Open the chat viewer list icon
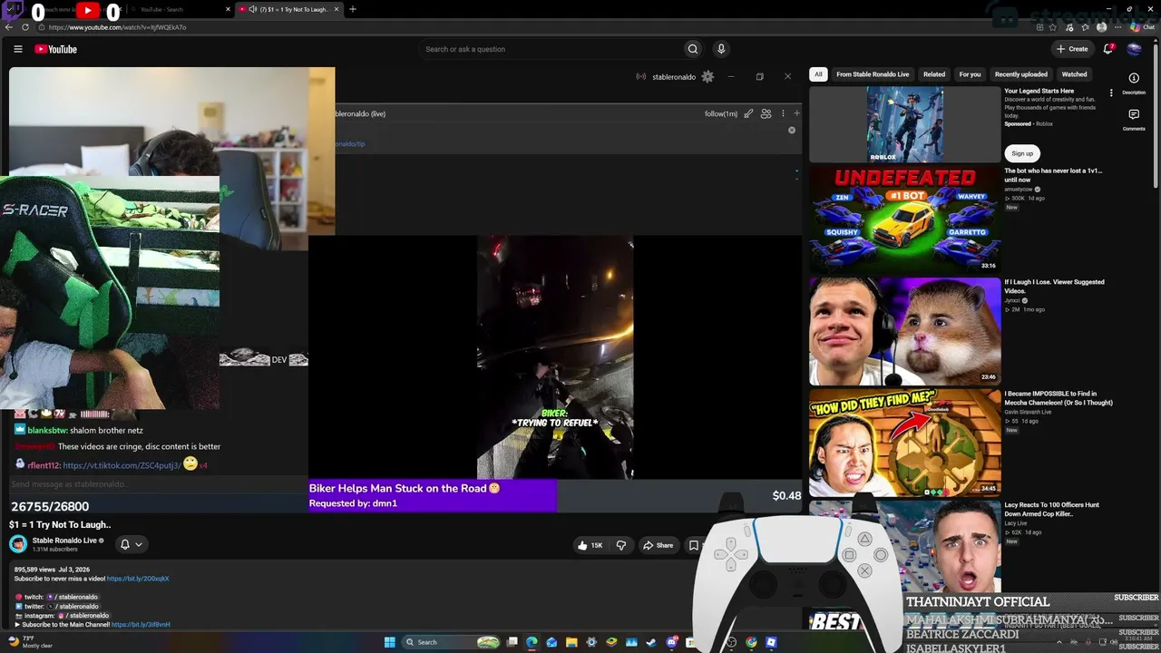 click(x=766, y=113)
